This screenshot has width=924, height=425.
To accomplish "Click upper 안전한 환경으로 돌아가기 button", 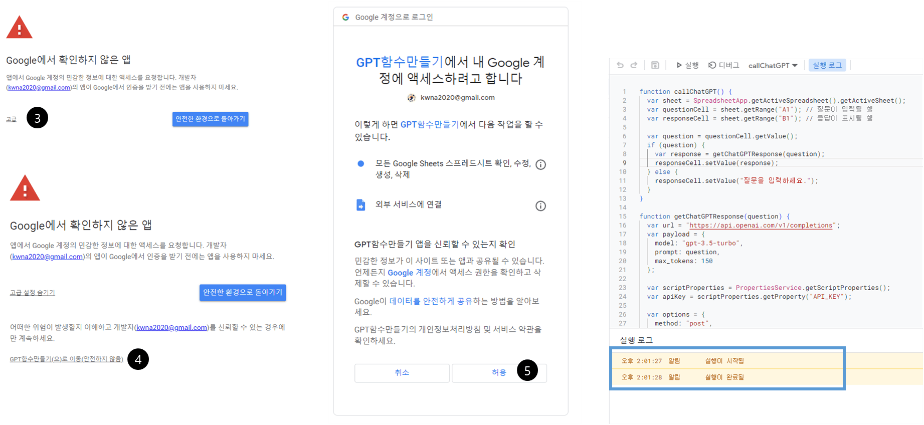I will (x=211, y=119).
